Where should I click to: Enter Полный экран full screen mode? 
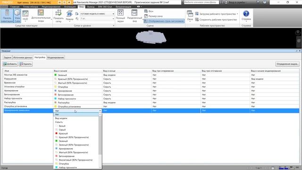coord(120,16)
